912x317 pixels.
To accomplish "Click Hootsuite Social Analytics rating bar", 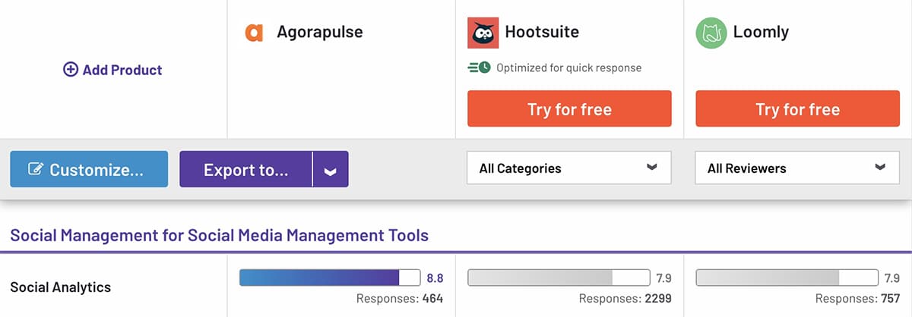I will pyautogui.click(x=558, y=278).
